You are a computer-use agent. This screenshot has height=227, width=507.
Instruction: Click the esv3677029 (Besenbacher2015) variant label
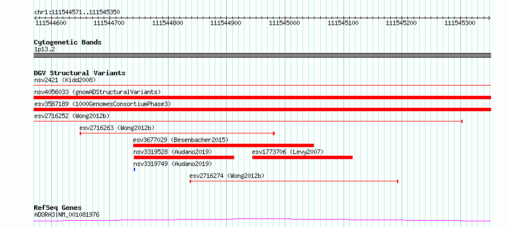pyautogui.click(x=181, y=140)
